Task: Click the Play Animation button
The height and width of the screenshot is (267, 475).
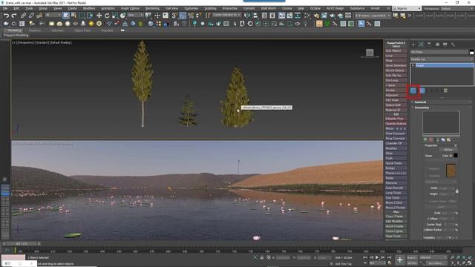Action: click(377, 257)
